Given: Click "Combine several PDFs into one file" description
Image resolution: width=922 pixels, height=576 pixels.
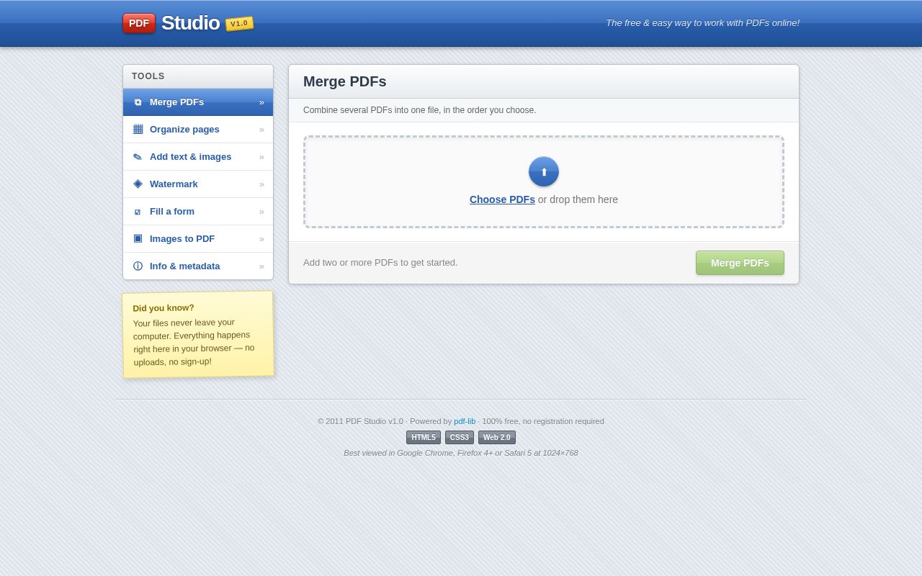Looking at the screenshot, I should coord(420,110).
